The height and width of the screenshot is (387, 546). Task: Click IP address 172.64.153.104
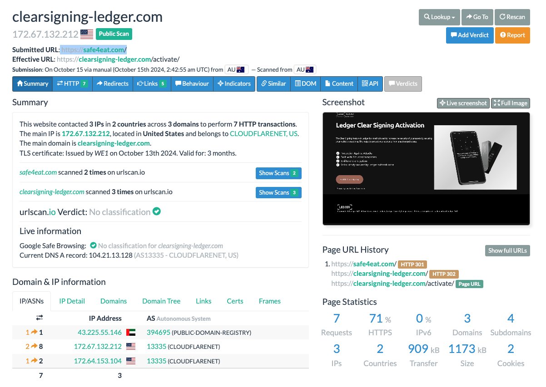pos(98,361)
